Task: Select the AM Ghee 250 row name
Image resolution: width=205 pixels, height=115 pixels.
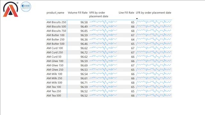Action: [x=55, y=70]
